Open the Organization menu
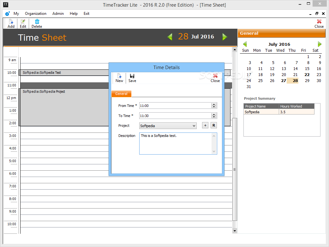 (36, 14)
